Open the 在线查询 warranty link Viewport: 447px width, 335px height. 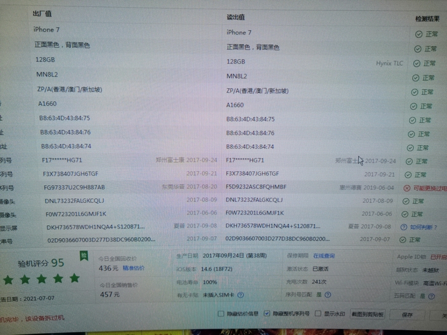point(324,256)
